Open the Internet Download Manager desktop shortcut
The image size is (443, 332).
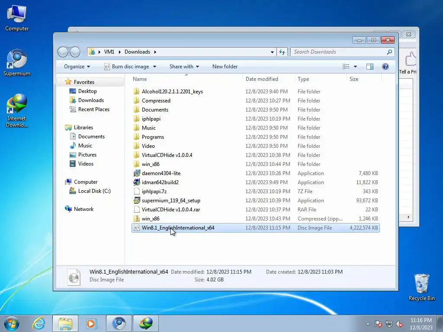[x=17, y=111]
